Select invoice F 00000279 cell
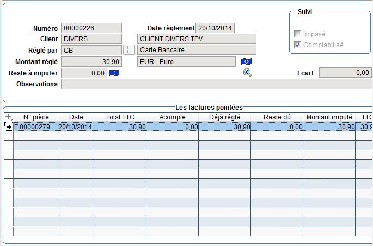The height and width of the screenshot is (246, 373). 36,127
